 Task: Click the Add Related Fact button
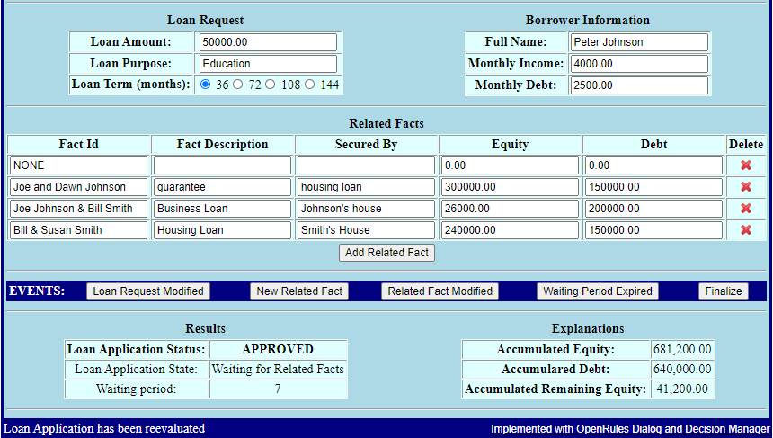[x=386, y=253]
